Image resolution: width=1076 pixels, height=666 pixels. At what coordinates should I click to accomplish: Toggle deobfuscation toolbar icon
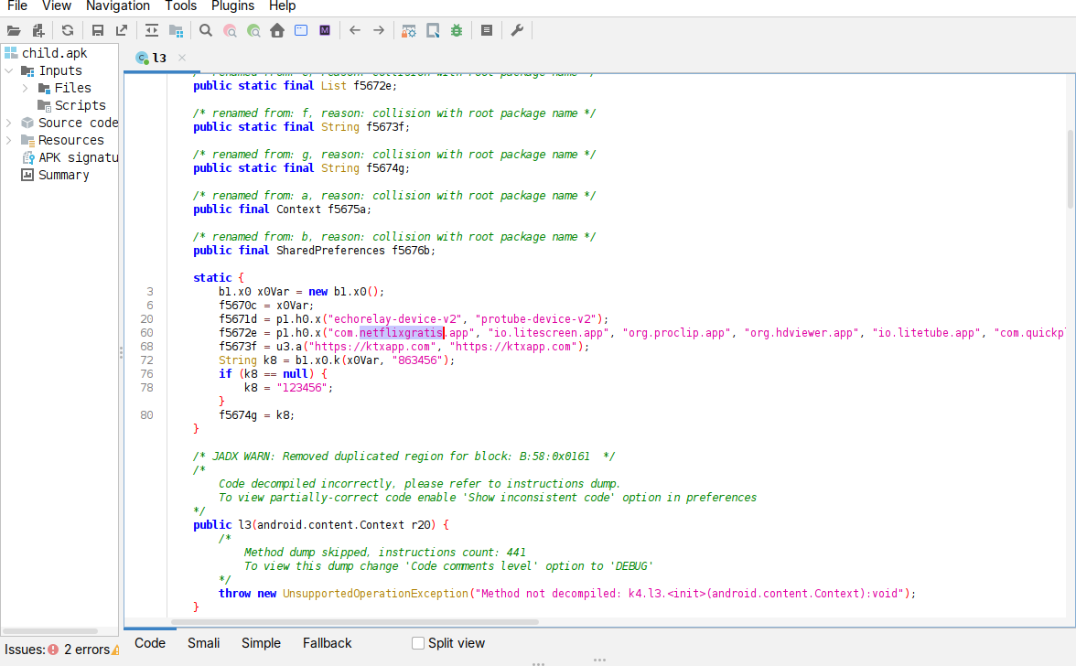(409, 30)
